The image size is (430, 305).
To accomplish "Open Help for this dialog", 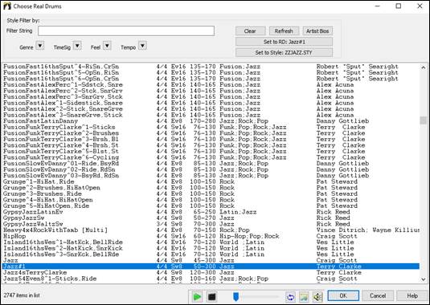I will pos(412,295).
